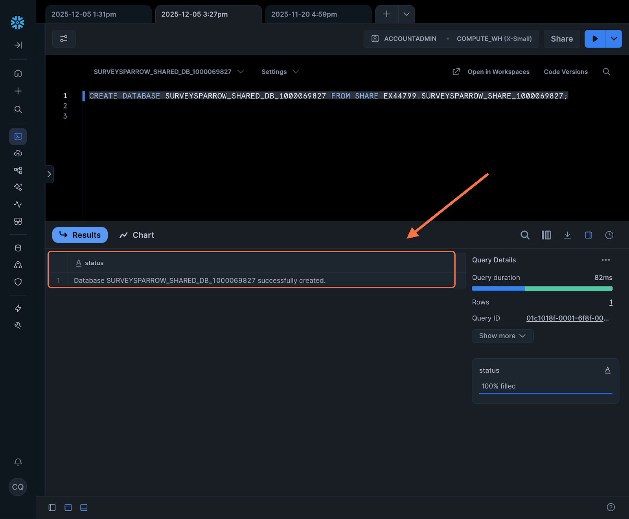Click the Snowflake logo icon
Image resolution: width=629 pixels, height=519 pixels.
(18, 22)
